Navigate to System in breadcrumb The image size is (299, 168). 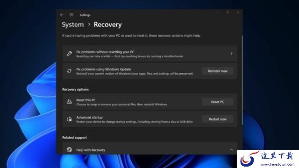(x=73, y=25)
